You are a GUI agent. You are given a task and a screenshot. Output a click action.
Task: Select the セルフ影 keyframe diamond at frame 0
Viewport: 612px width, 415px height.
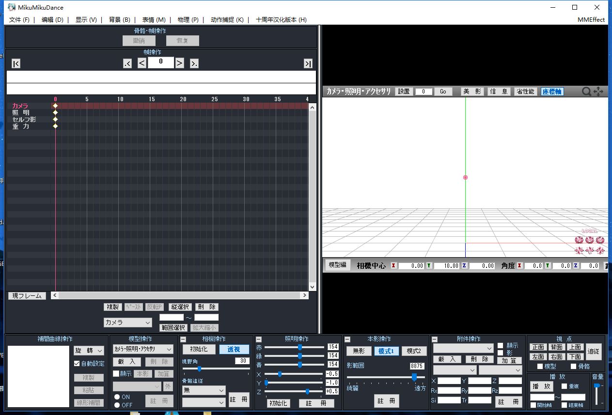pos(55,119)
